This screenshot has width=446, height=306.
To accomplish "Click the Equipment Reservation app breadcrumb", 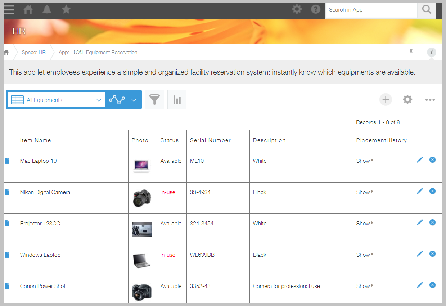I will (x=98, y=52).
